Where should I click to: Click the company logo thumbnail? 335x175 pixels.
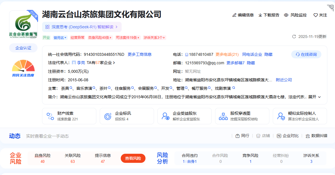click(23, 25)
